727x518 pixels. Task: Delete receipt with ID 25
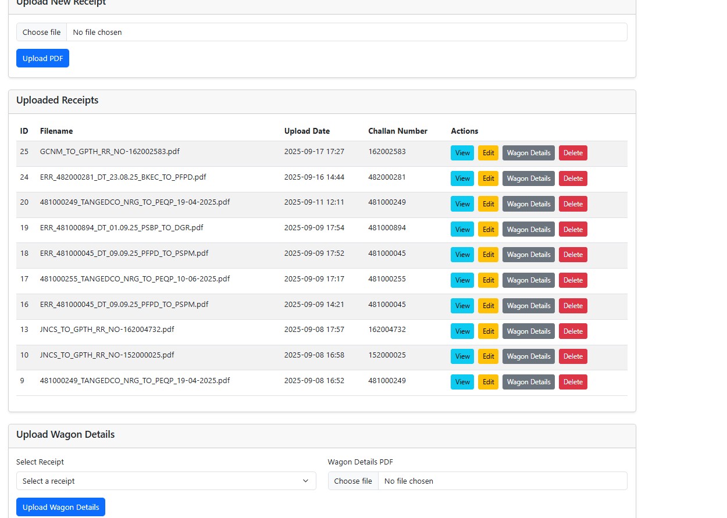pyautogui.click(x=572, y=153)
